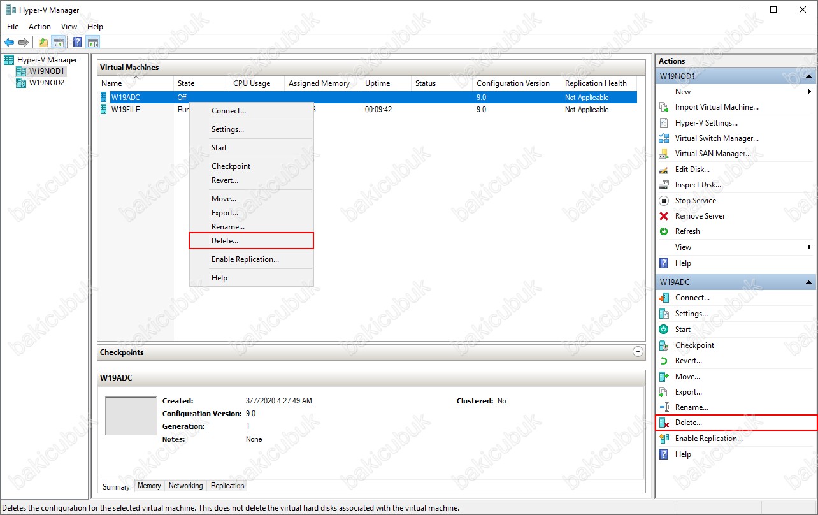Image resolution: width=818 pixels, height=515 pixels.
Task: Click the Export icon in Actions pane
Action: click(663, 392)
